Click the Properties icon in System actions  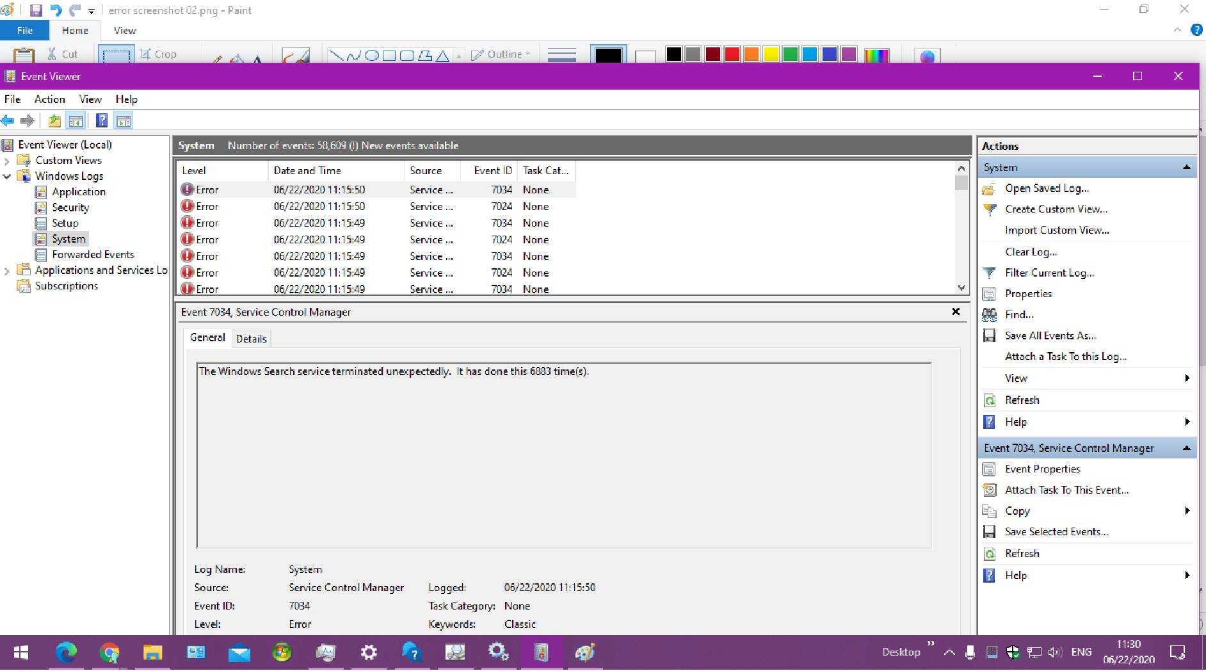990,294
